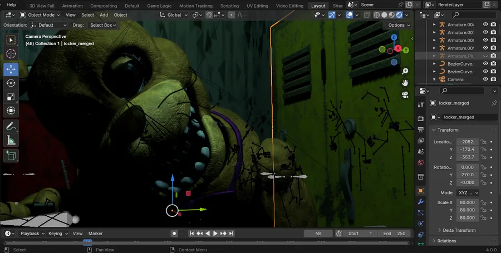Open the Tool properties tab
The height and width of the screenshot is (253, 501).
tap(420, 105)
